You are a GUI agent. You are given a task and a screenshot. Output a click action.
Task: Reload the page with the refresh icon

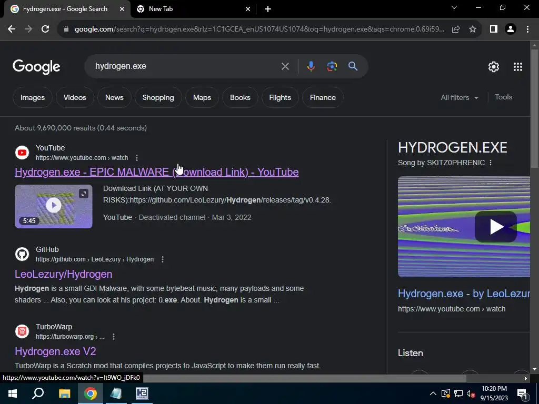[x=45, y=29]
